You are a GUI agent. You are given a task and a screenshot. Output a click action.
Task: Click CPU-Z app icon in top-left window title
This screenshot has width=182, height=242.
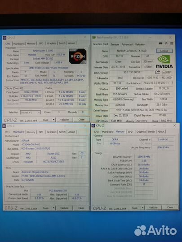click(4, 38)
